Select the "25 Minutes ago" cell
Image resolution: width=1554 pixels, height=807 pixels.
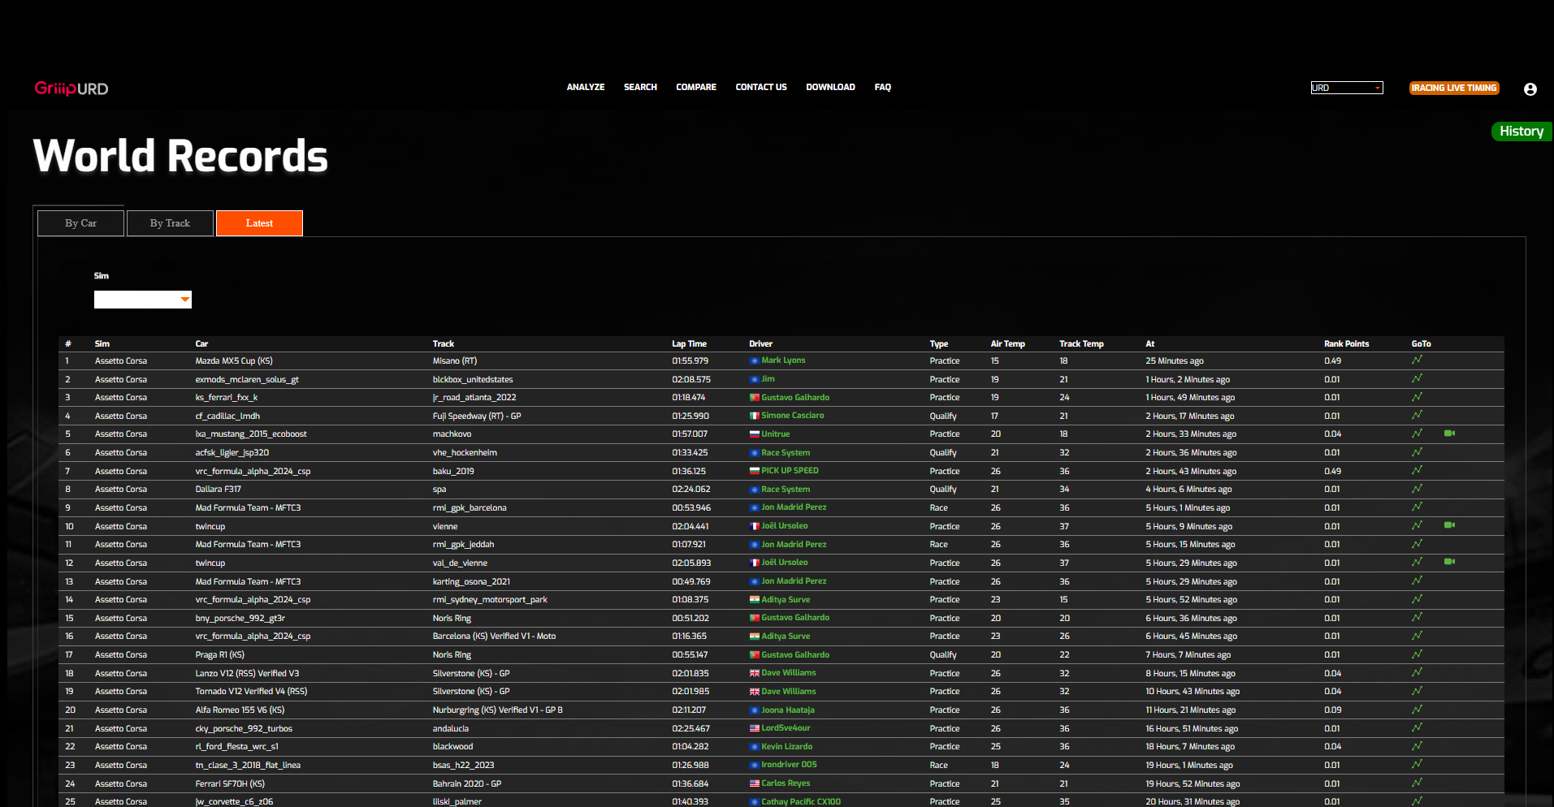[x=1175, y=360]
